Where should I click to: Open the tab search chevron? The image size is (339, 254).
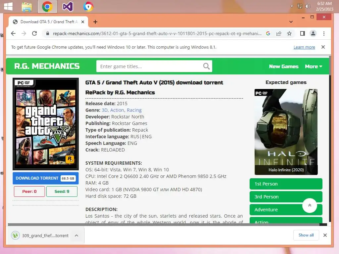[x=291, y=22]
